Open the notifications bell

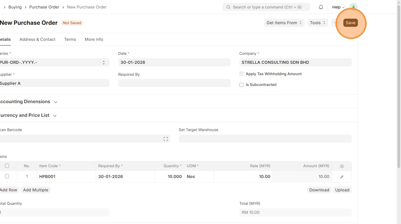321,7
